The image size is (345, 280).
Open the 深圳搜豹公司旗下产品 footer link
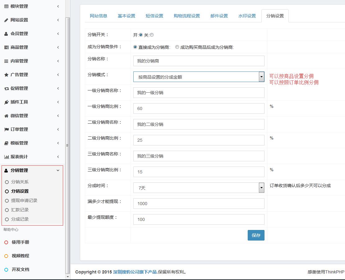coord(135,272)
